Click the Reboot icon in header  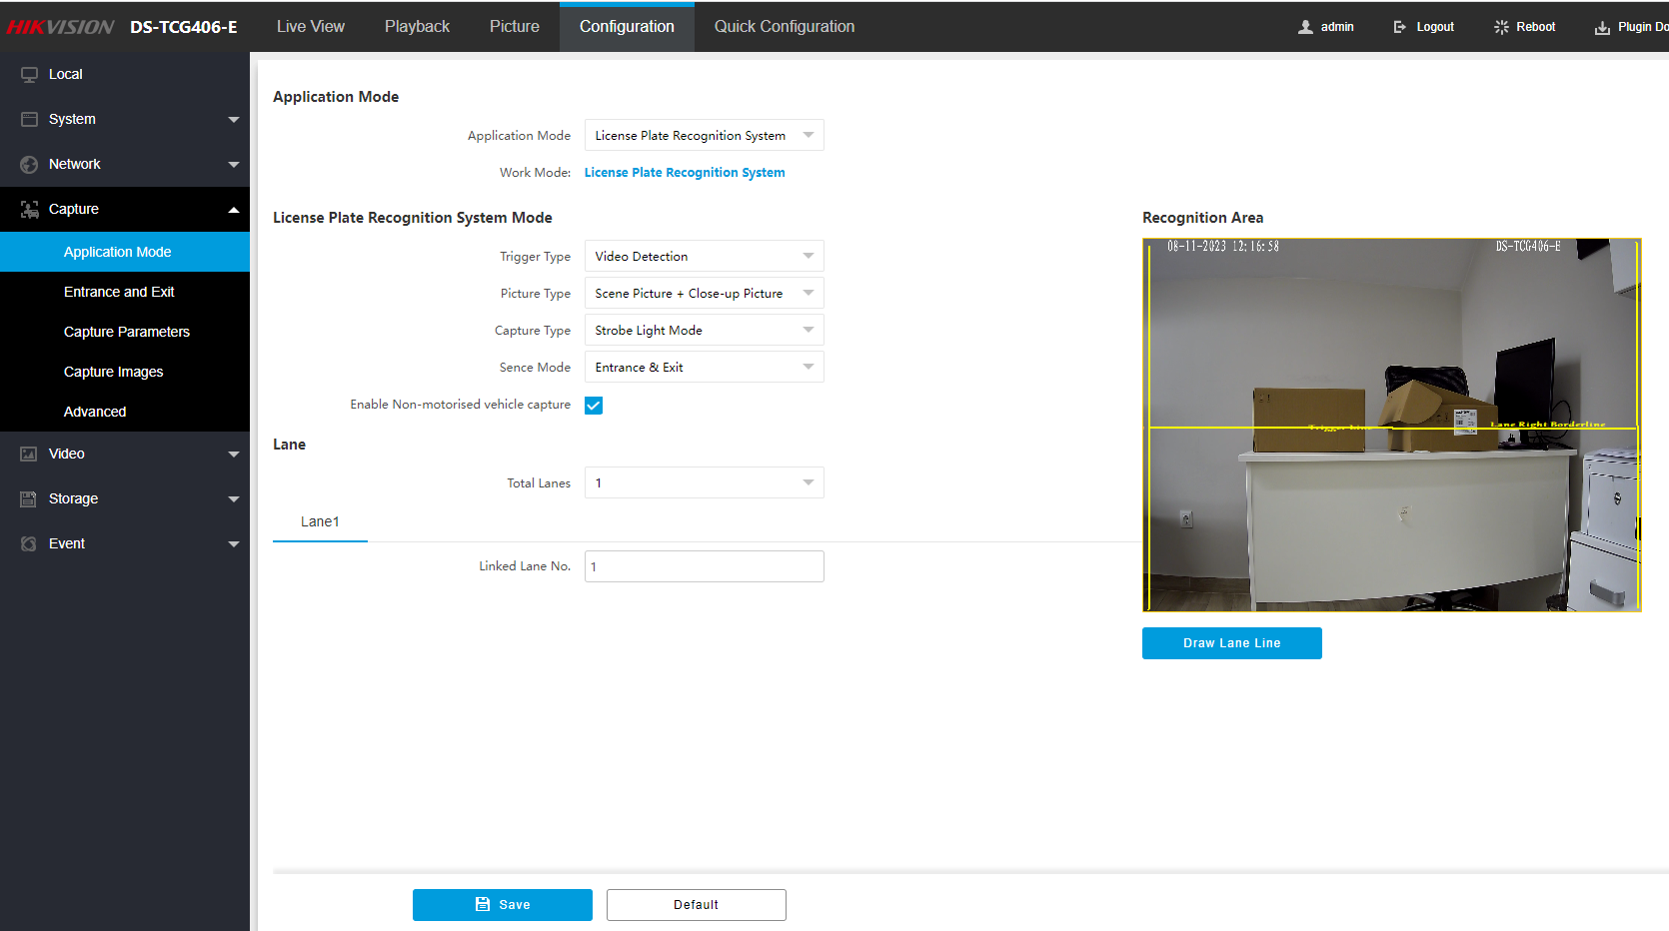click(x=1501, y=27)
